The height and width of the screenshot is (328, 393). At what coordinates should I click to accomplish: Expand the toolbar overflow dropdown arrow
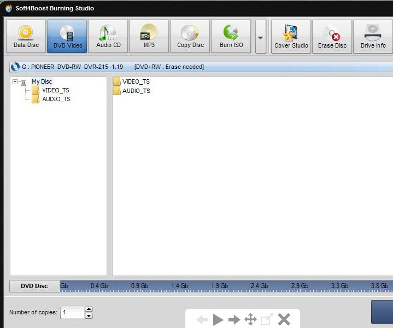coord(261,37)
